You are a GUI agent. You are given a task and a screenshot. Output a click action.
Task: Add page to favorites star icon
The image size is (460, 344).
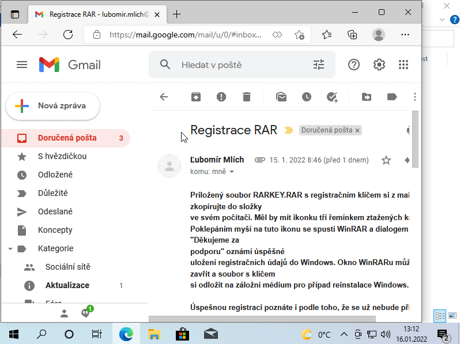299,35
